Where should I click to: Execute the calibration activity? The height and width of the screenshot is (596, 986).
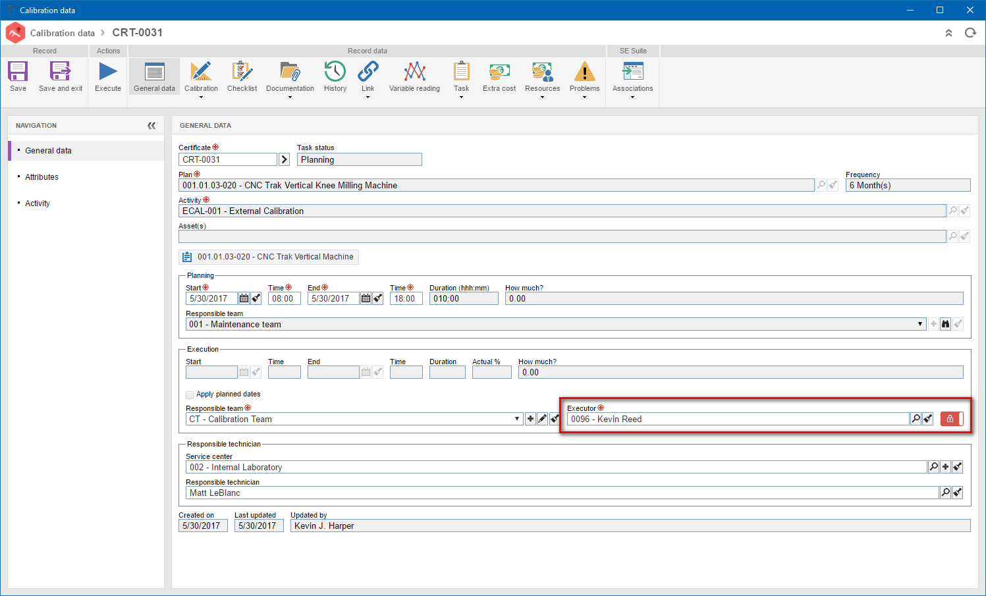(108, 76)
